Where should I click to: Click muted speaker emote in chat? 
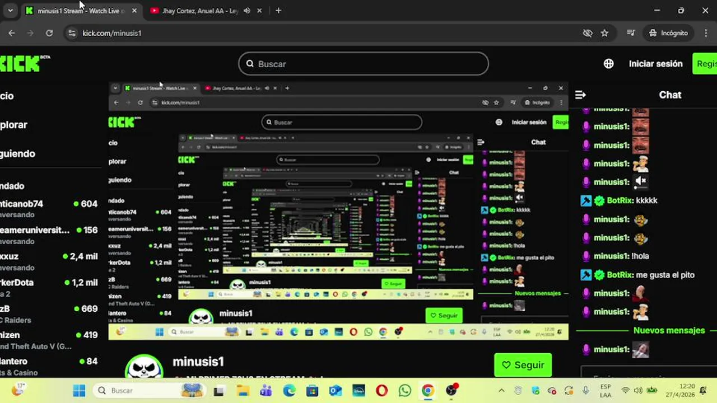(641, 181)
